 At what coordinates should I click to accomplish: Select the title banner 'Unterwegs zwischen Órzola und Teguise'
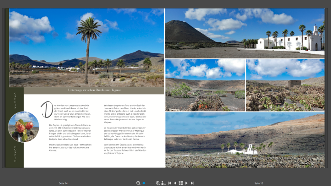click(x=94, y=90)
